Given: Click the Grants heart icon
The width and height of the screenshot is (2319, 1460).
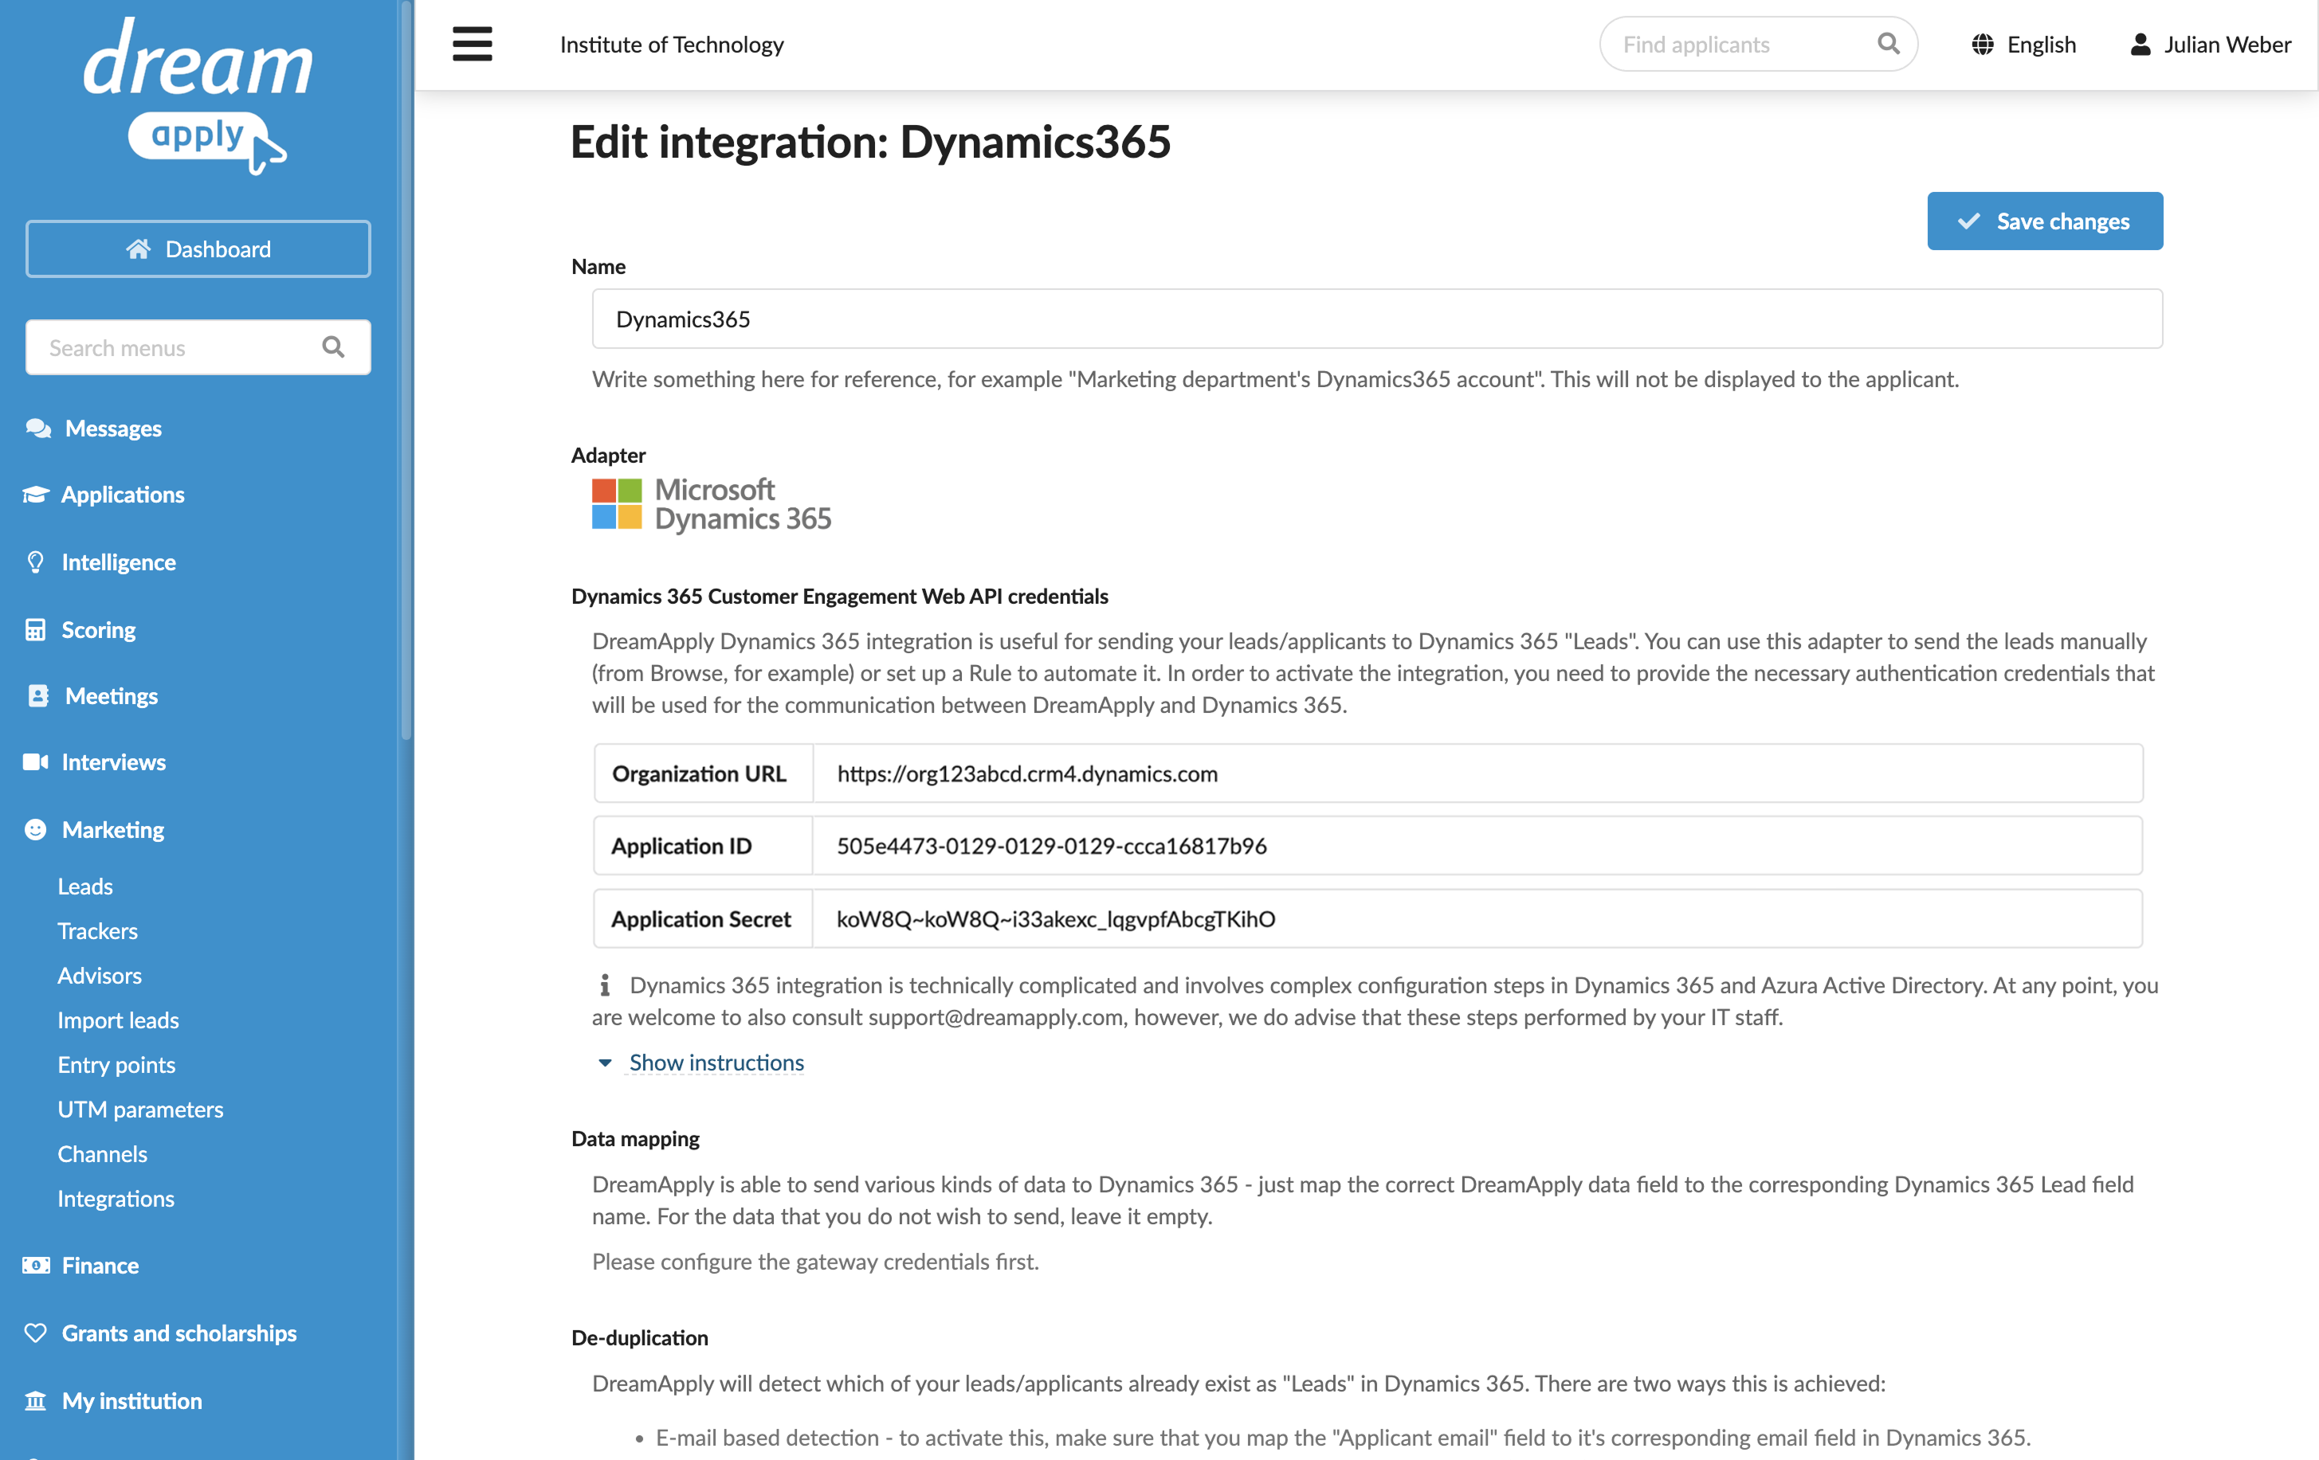Looking at the screenshot, I should [x=36, y=1333].
